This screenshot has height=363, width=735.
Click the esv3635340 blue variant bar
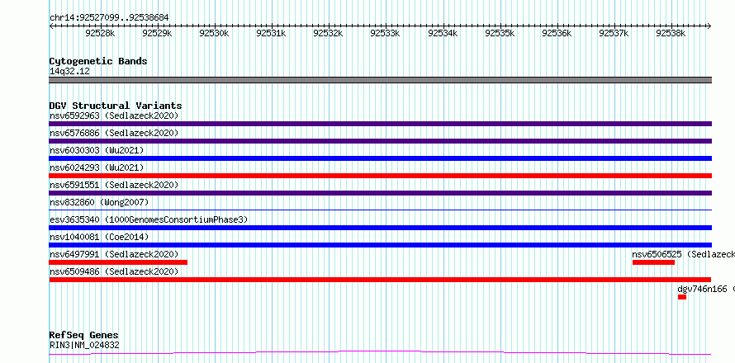[x=380, y=228]
